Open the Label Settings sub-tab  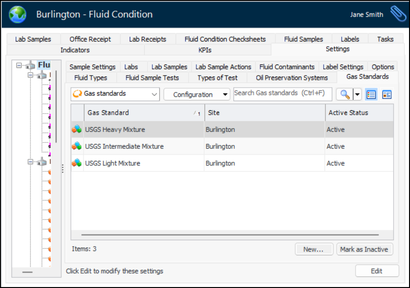tap(343, 67)
